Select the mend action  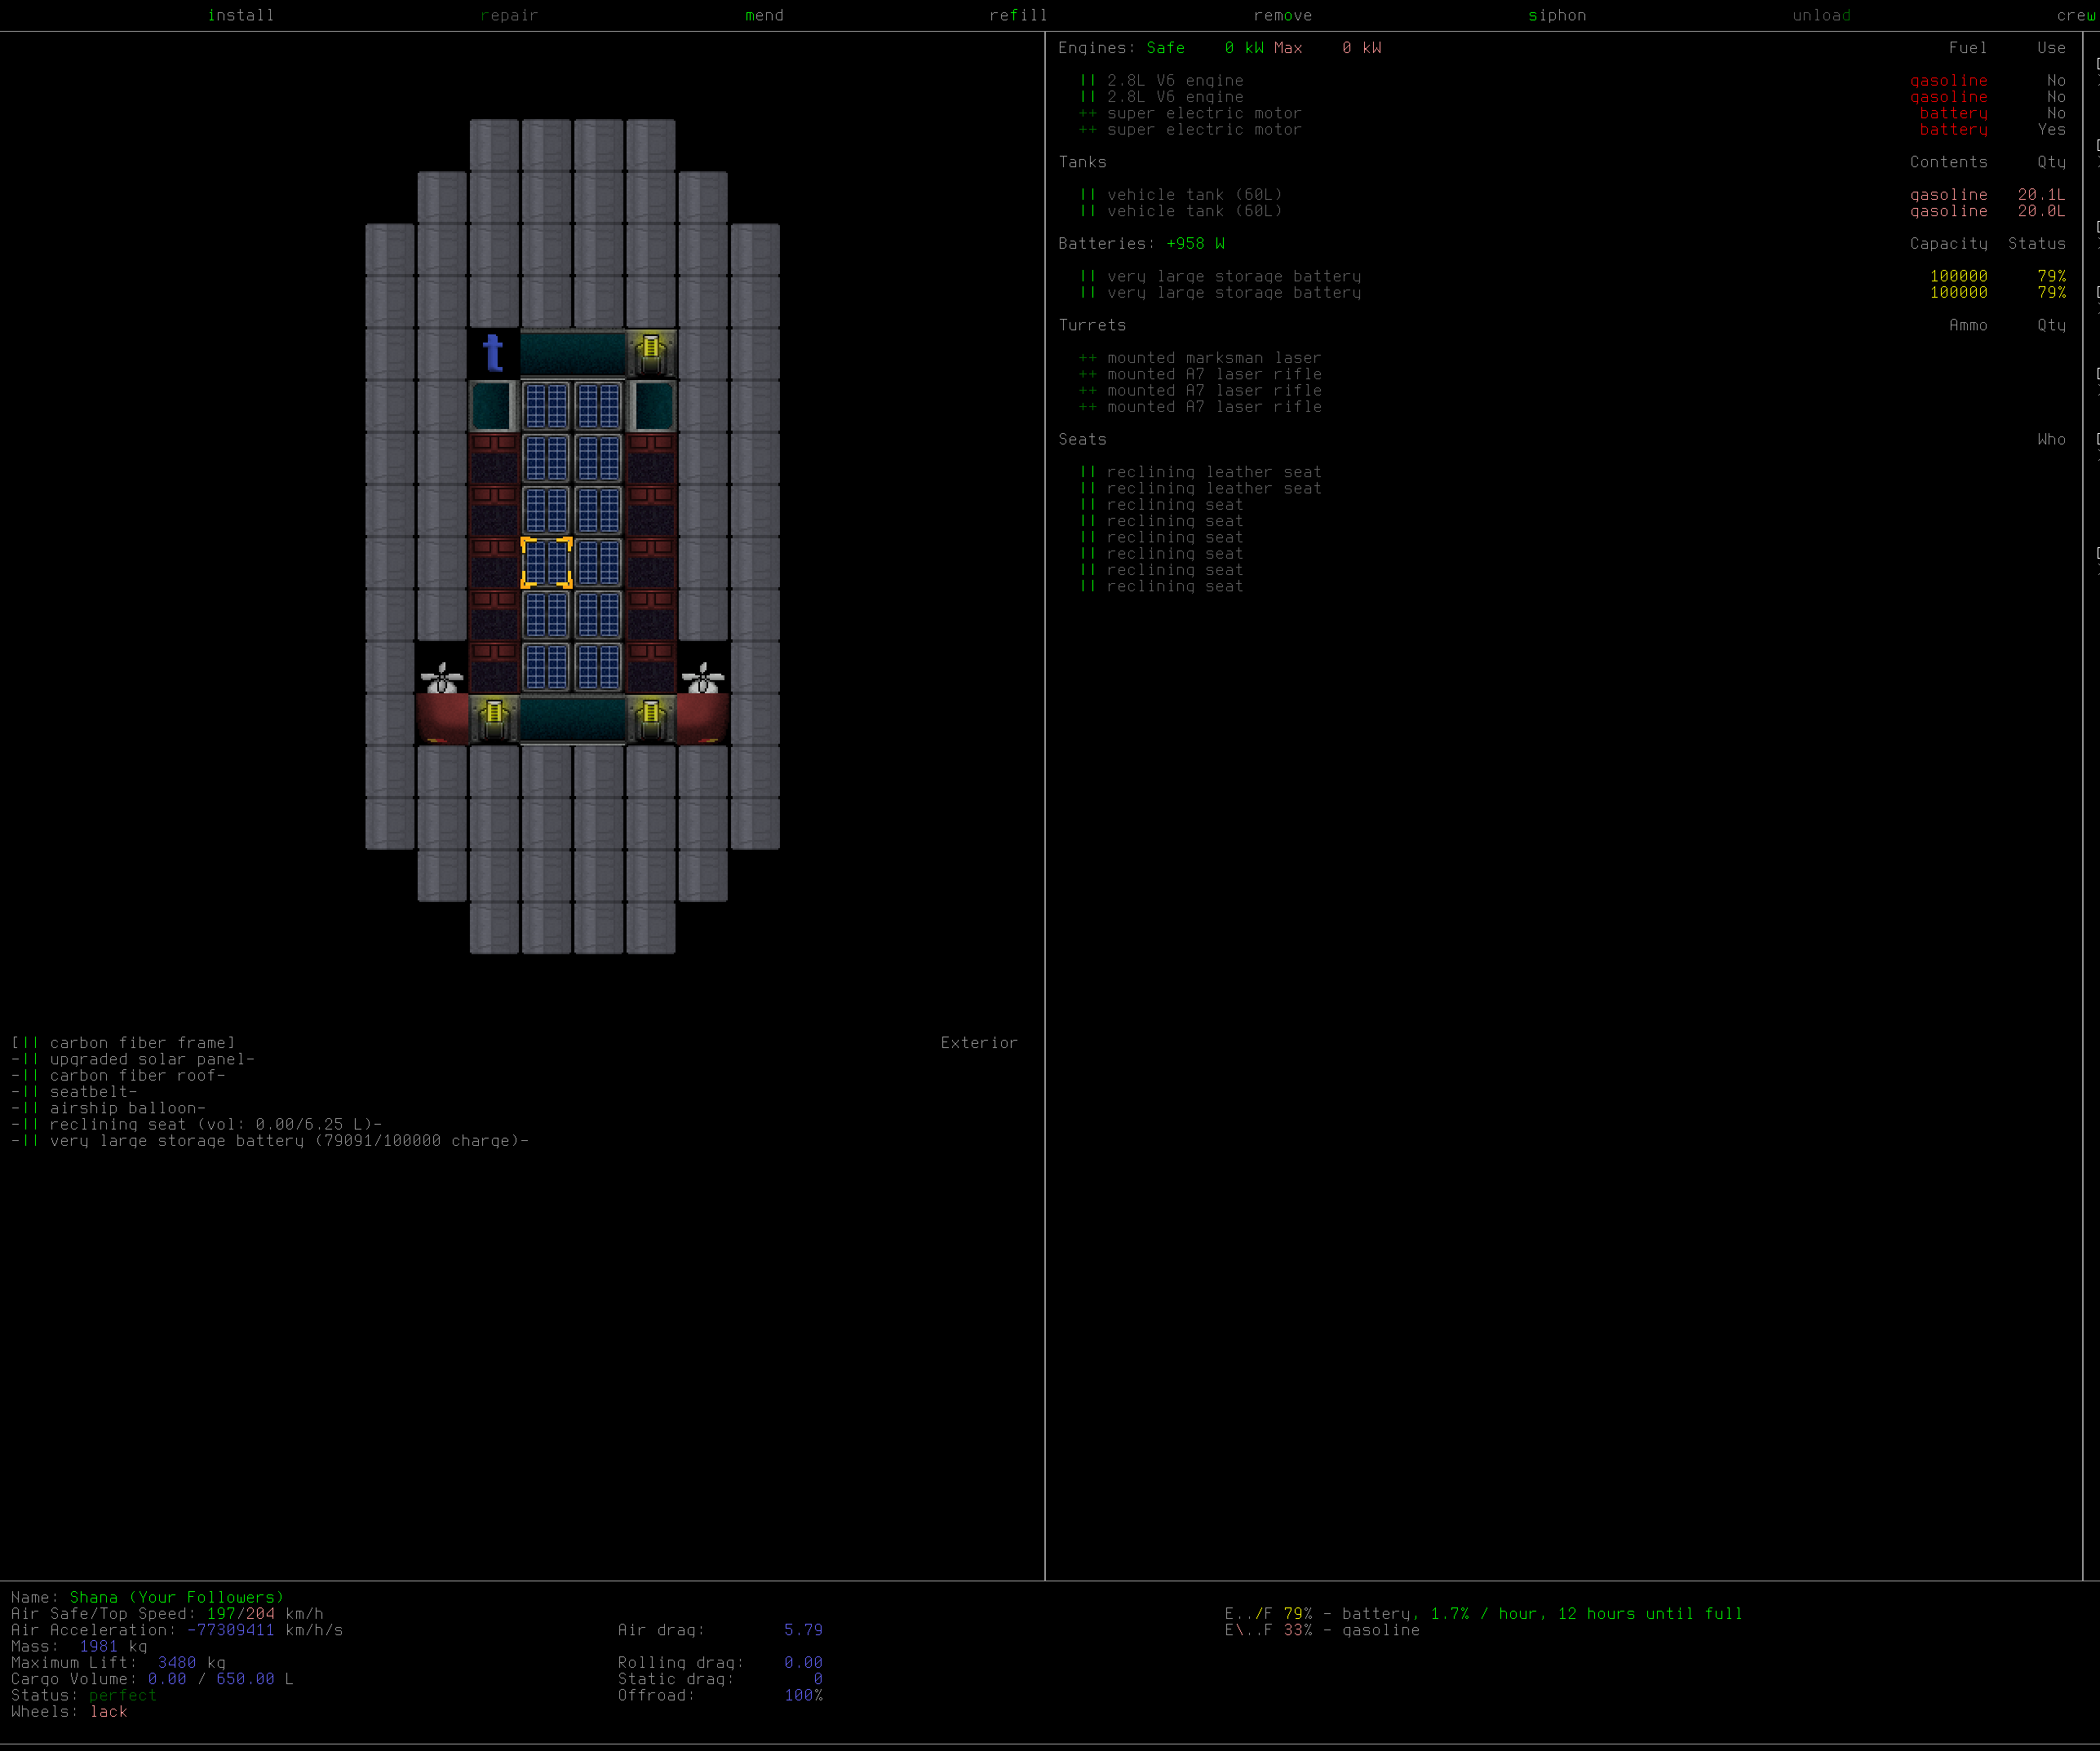(x=764, y=15)
